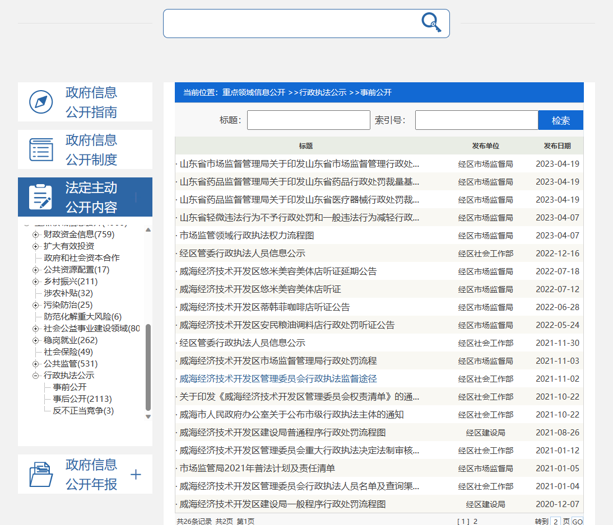Select 事后公开(2113) in the tree
The height and width of the screenshot is (525, 613).
[82, 399]
